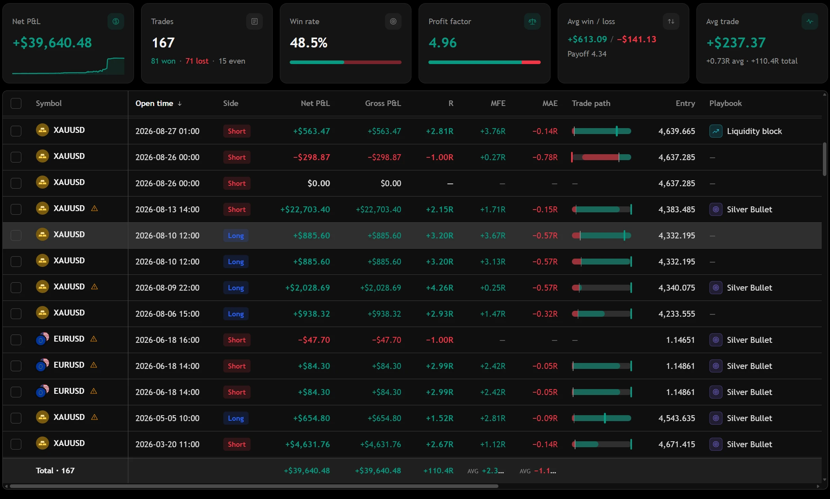Click the warning triangle in the 2026-08-13 XAUUSD row
This screenshot has width=830, height=499.
click(94, 208)
